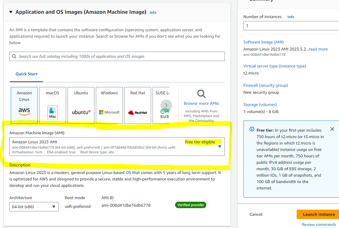Select the Red Hat AMI tile
The width and height of the screenshot is (339, 228).
138,105
